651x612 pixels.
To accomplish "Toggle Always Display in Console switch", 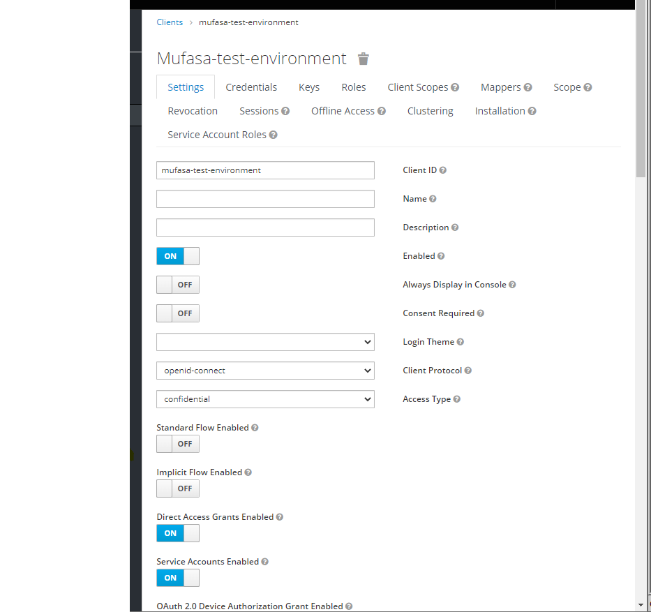I will [178, 285].
